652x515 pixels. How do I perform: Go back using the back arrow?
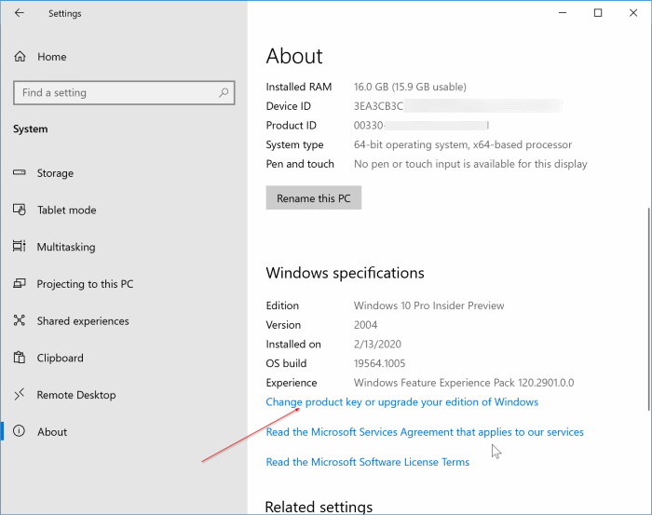[20, 13]
